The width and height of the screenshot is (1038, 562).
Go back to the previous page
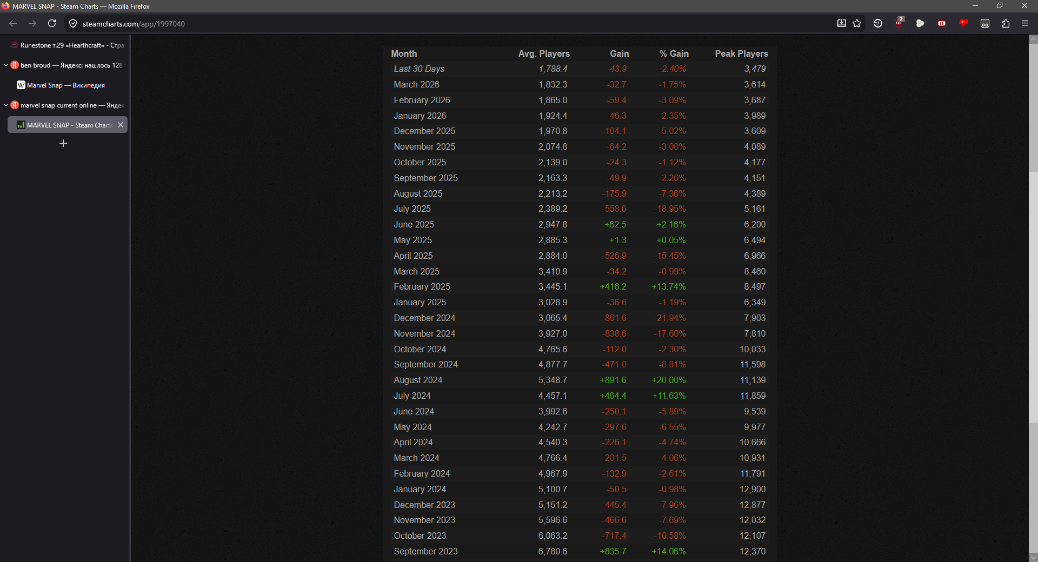coord(13,23)
